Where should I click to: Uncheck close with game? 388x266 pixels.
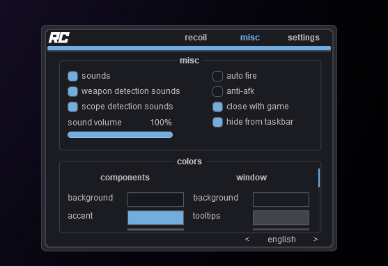point(217,107)
